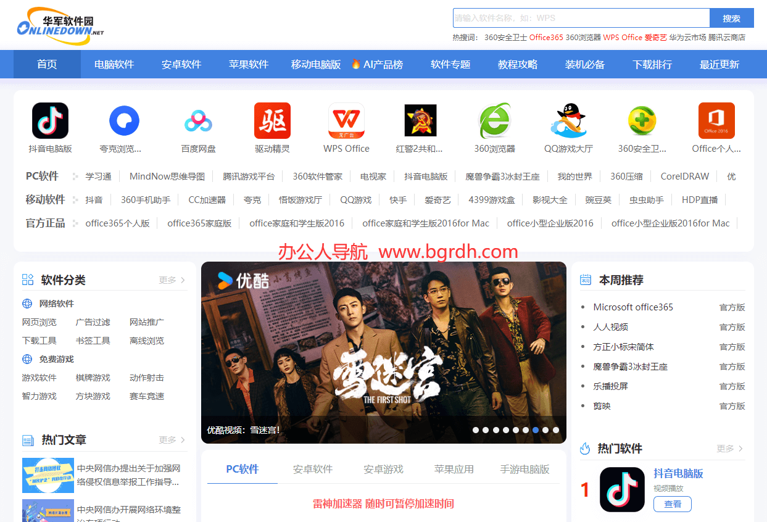Switch to the 安卓游戏 tab
The image size is (767, 522).
tap(383, 470)
